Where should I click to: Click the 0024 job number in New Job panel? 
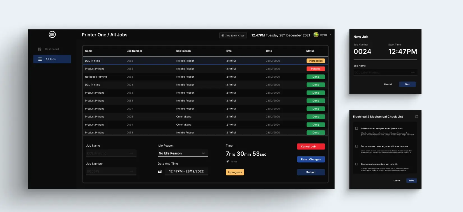point(362,52)
